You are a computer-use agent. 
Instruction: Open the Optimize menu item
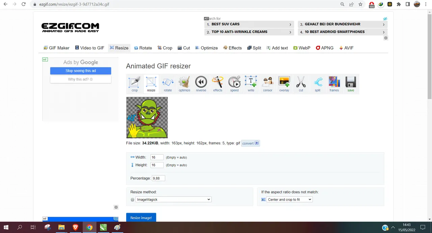[207, 48]
